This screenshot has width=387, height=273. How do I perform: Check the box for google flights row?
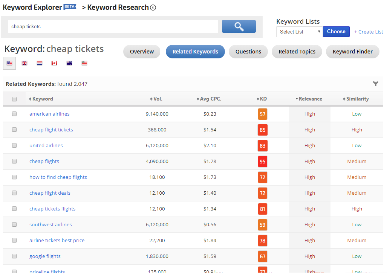tap(14, 256)
